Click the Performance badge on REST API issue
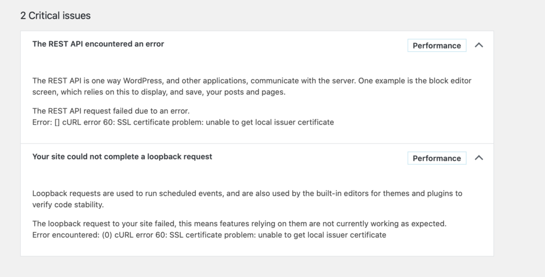The image size is (545, 277). (x=436, y=45)
